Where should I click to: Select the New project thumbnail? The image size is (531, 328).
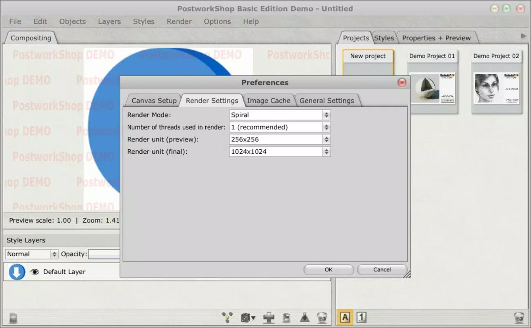tap(368, 63)
